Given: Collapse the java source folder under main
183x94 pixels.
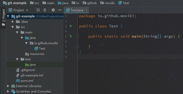Looking at the screenshot, I should click(x=22, y=38).
